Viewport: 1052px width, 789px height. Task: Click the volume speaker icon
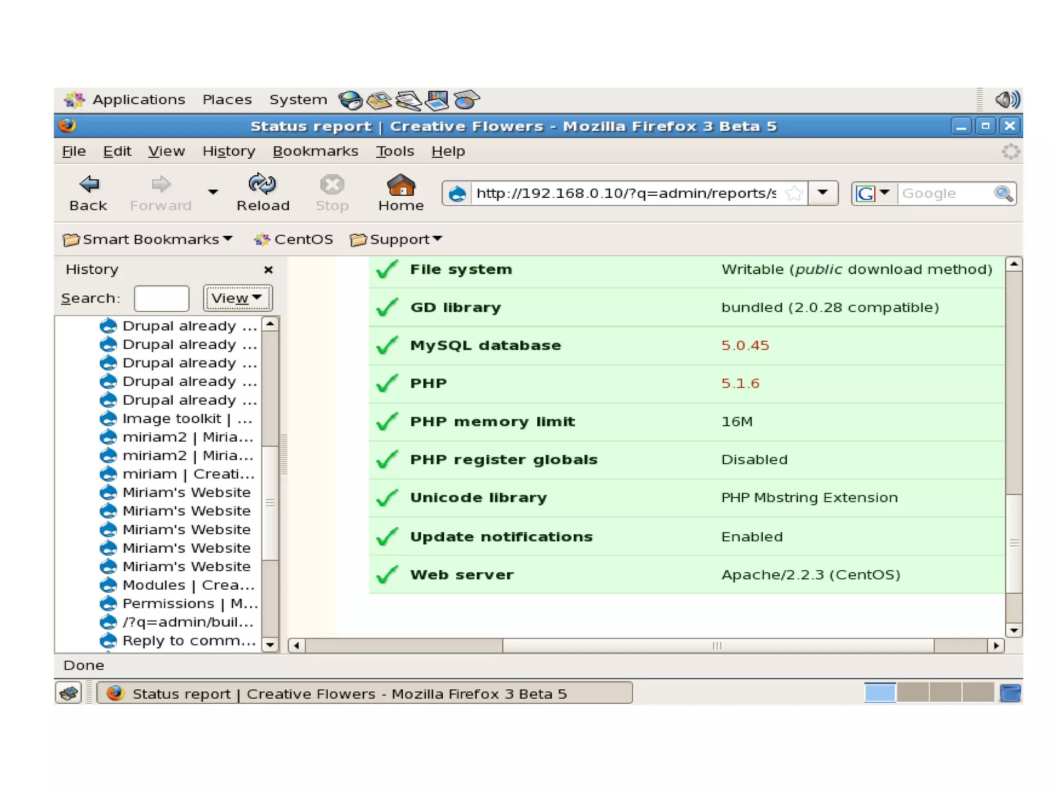click(1007, 100)
